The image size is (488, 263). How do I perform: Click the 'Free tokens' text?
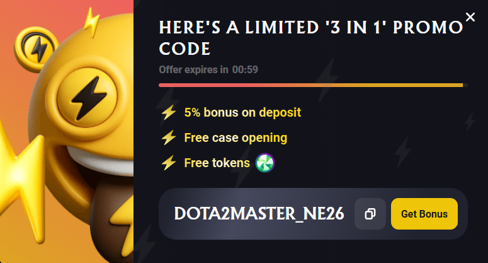point(217,163)
